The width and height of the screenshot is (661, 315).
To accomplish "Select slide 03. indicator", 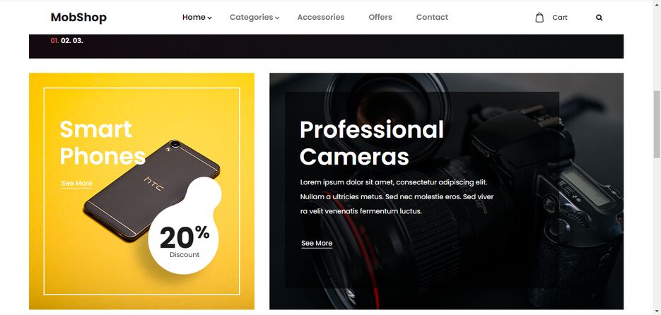I will pyautogui.click(x=78, y=41).
